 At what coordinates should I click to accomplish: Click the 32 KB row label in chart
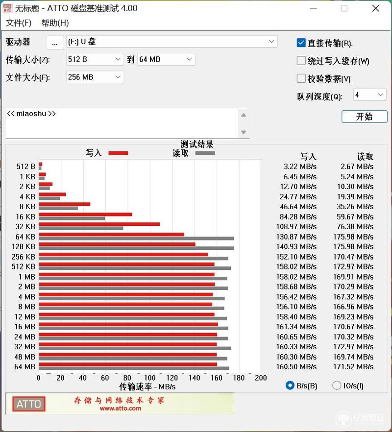tap(25, 226)
